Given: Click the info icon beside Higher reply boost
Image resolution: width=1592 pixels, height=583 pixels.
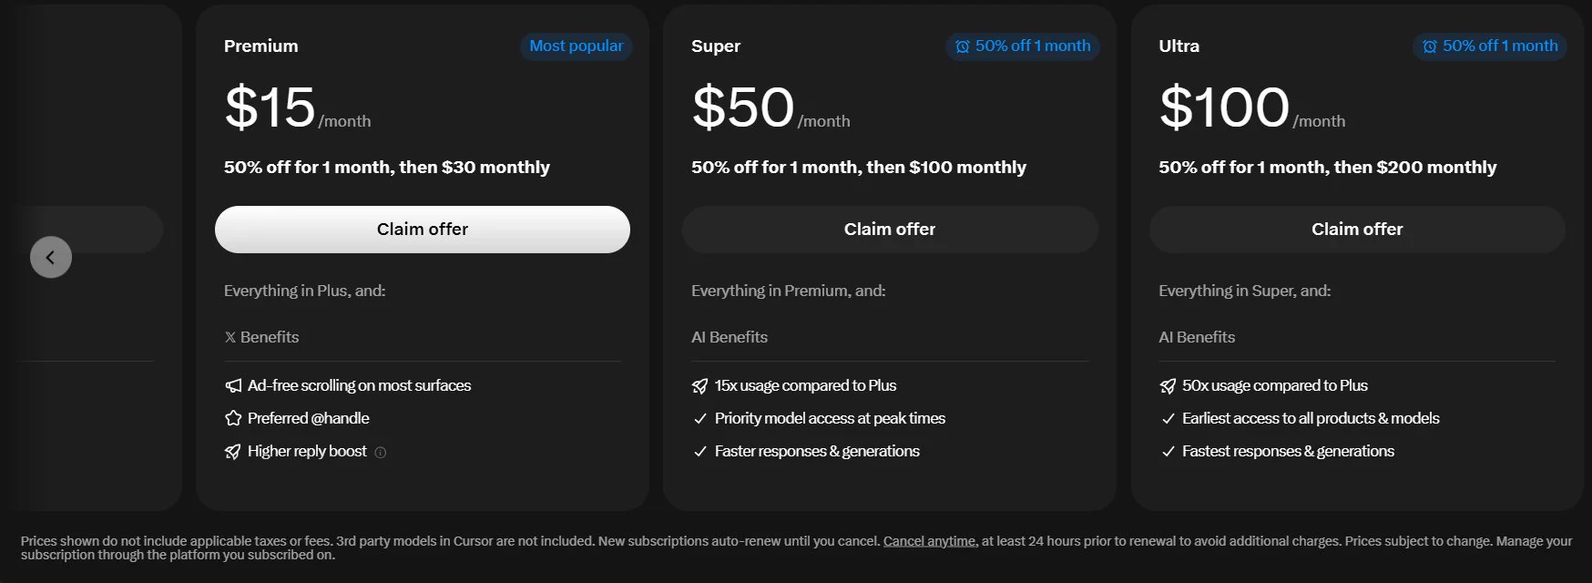Looking at the screenshot, I should point(381,452).
